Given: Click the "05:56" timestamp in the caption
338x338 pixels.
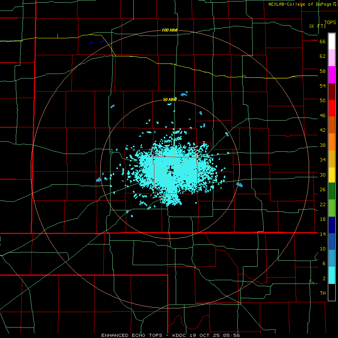Looking at the screenshot, I should tap(232, 335).
